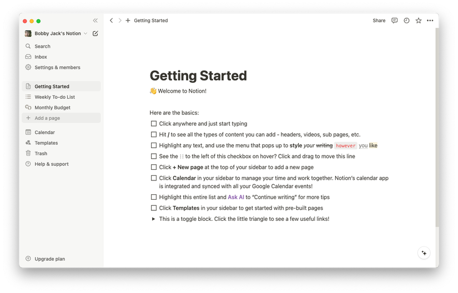Check the "Click anywhere and just start typing" box
The width and height of the screenshot is (458, 293).
coord(154,124)
